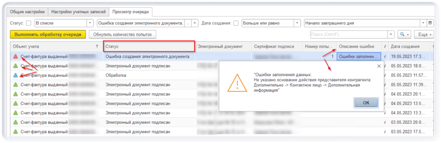This screenshot has height=143, width=441.
Task: Click Обнулить количество попыток button
Action: click(122, 35)
